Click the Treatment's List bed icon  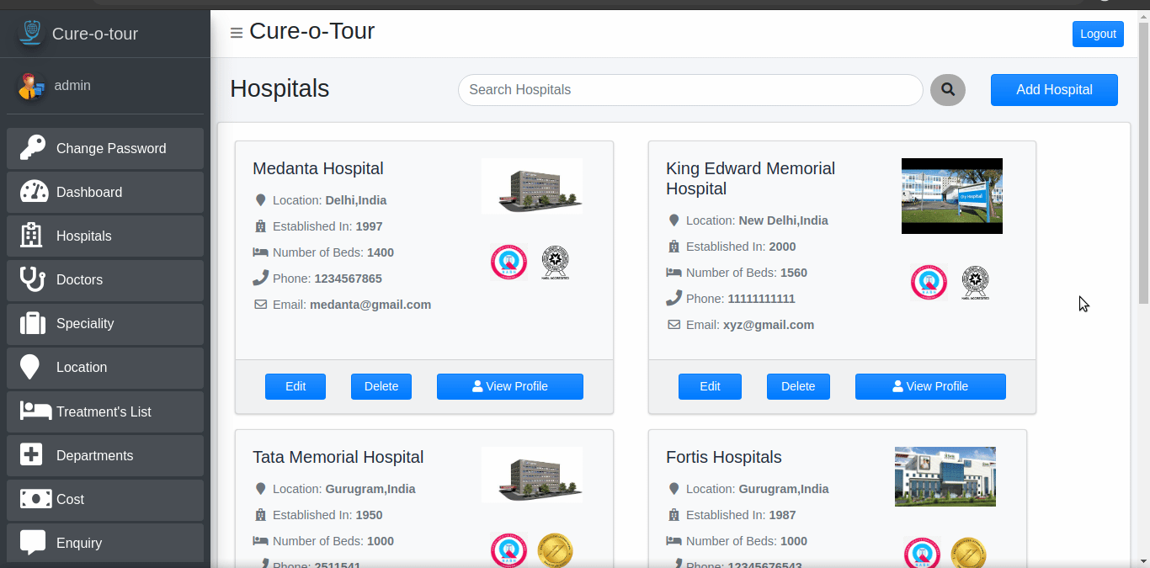point(36,411)
